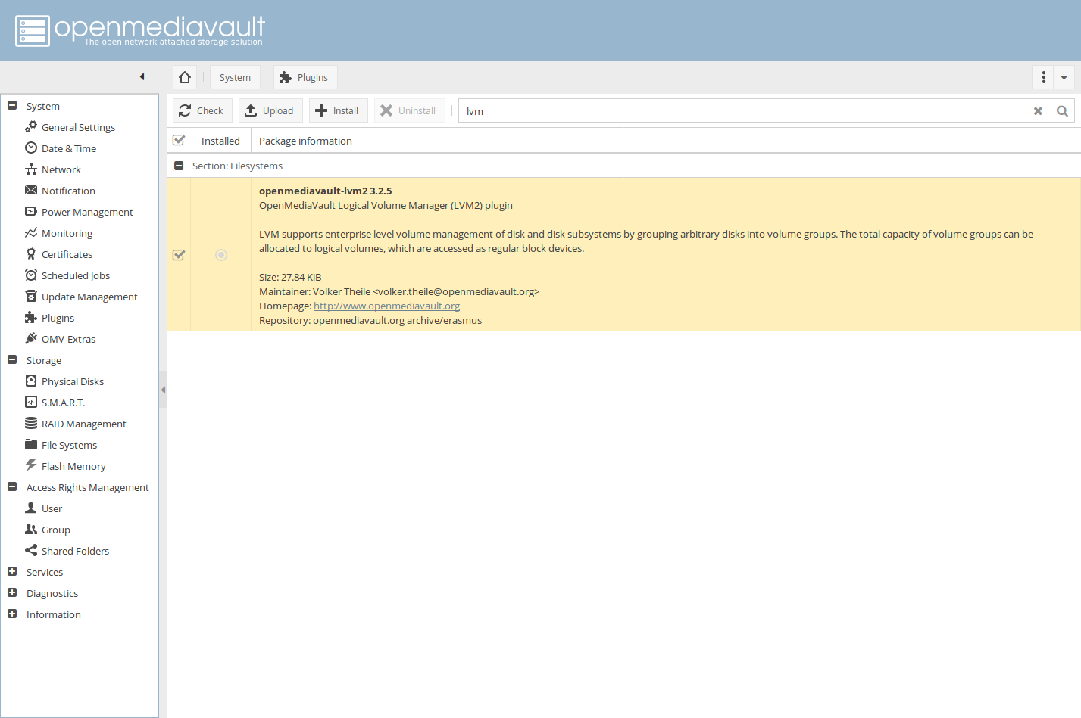
Task: Open the S.M.A.R.T. icon
Action: (x=31, y=402)
